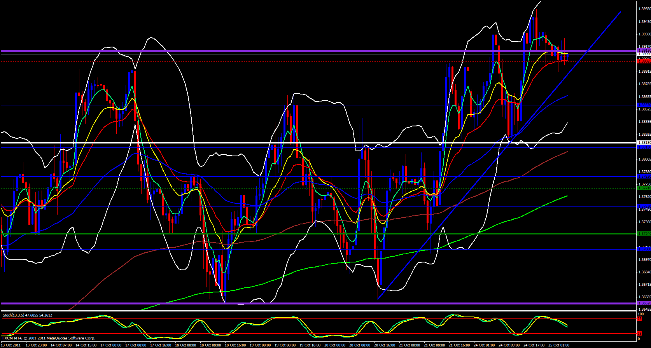Click the Stoch(13,3,5) indicator label

tap(27, 315)
